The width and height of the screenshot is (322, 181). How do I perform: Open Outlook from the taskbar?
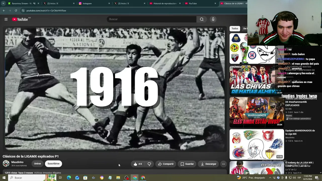coord(77,178)
